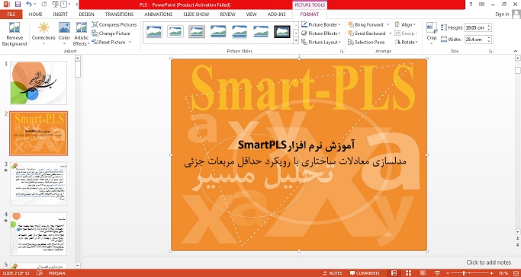
Task: Select the Artistic Effects icon
Action: 82,27
